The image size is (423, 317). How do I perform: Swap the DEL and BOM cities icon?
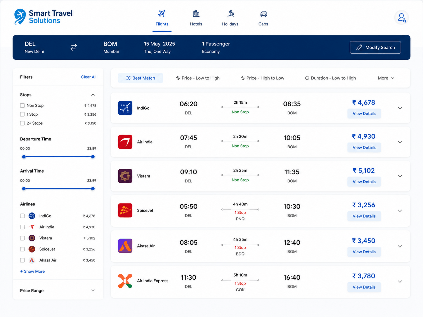coord(74,47)
